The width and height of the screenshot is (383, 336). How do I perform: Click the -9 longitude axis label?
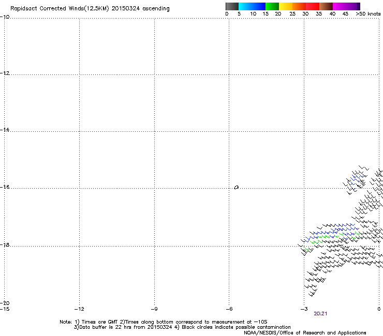[154, 309]
